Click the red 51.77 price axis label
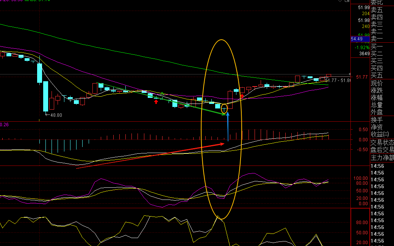Screen dimensions: 394x246 pyautogui.click(x=362, y=77)
